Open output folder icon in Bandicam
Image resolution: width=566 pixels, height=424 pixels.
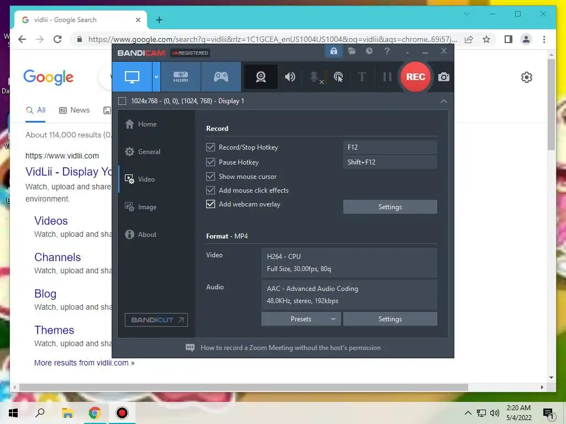tap(352, 51)
